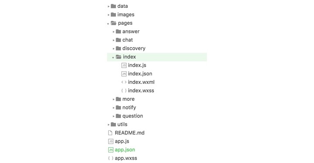The width and height of the screenshot is (314, 163).
Task: Click the document icon beside README.md
Action: 110,133
